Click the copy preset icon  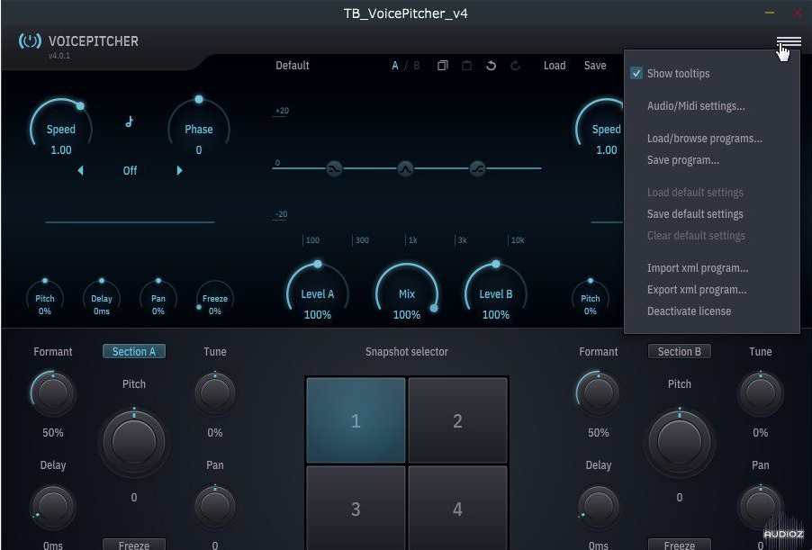[x=442, y=66]
